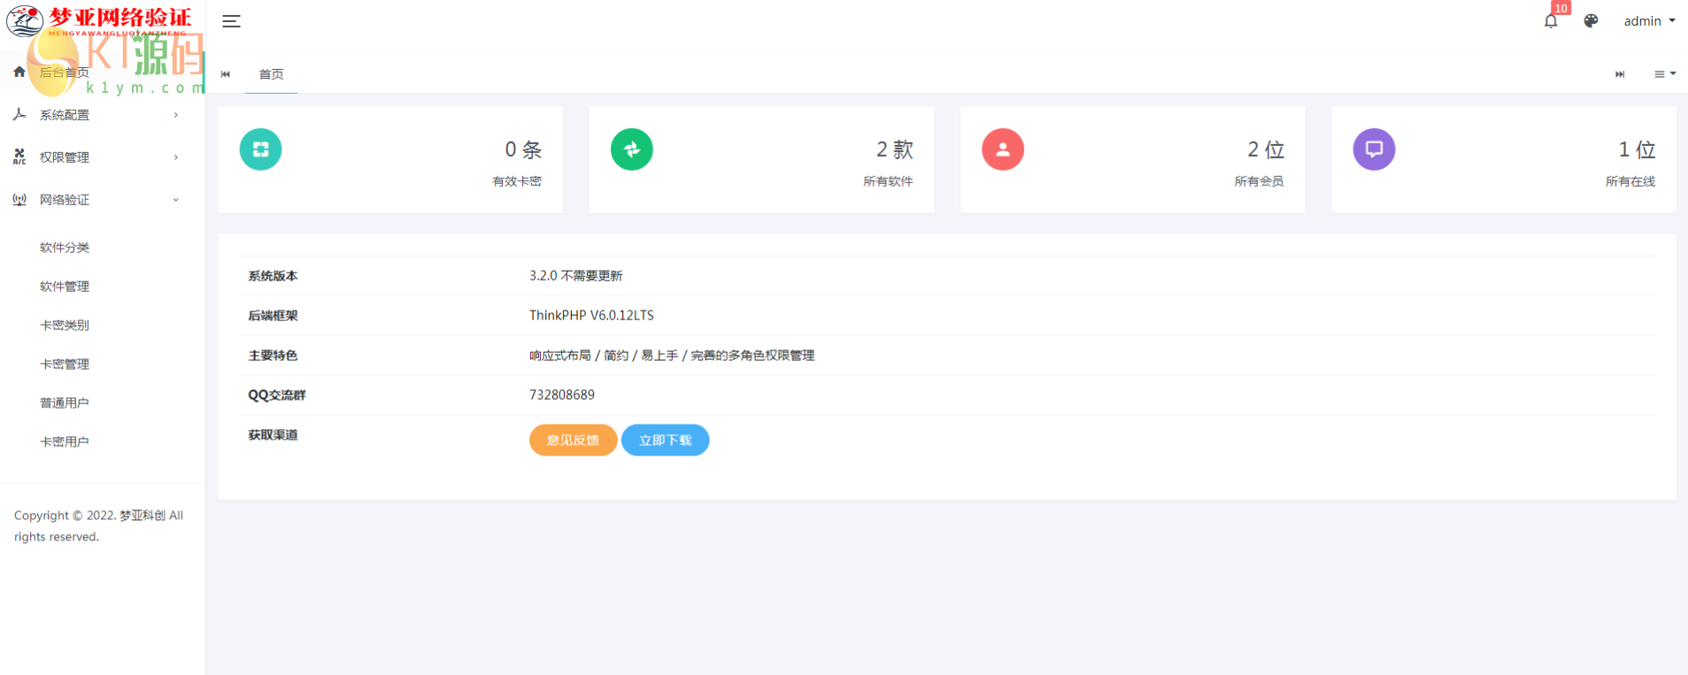This screenshot has height=675, width=1688.
Task: Open 卡密类别 in the sidebar
Action: pos(65,326)
